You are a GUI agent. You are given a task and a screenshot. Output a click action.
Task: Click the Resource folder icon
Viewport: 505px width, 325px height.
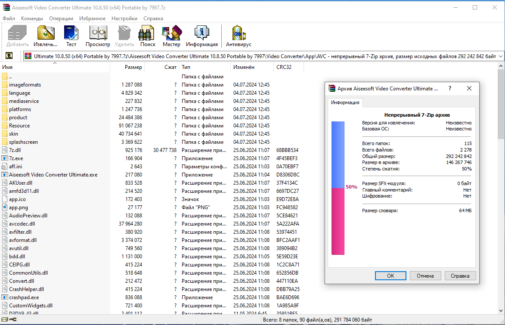5,126
